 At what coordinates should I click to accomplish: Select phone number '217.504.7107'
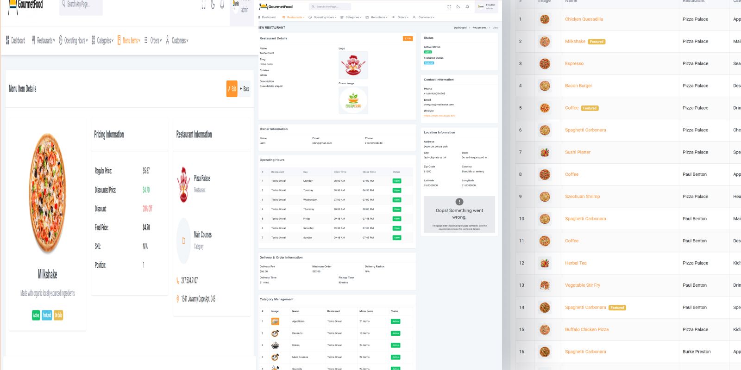point(189,280)
